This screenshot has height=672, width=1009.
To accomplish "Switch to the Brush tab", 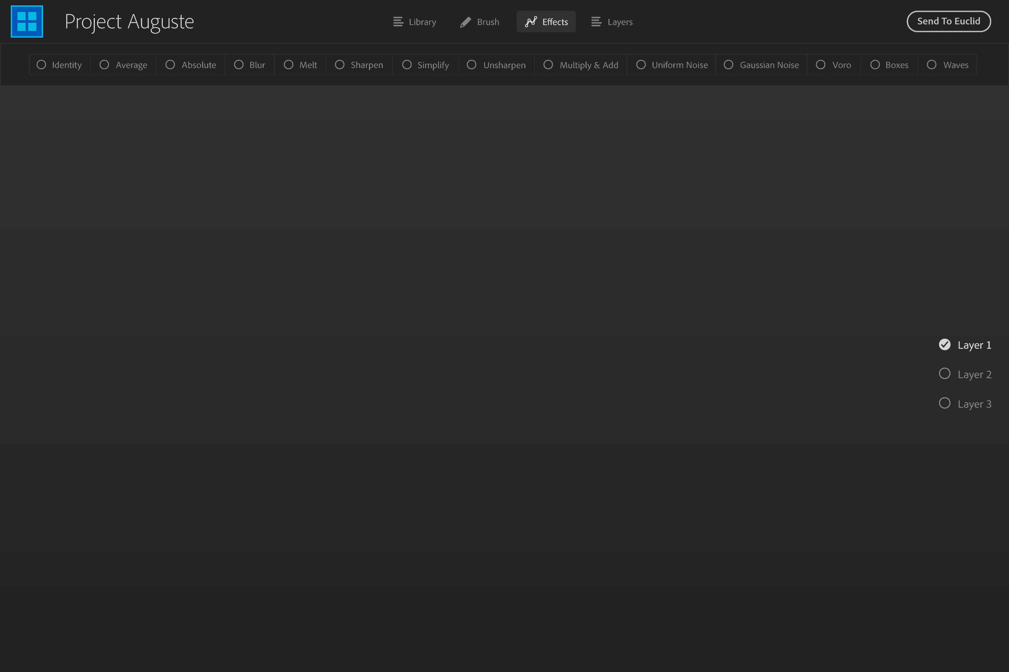I will 479,22.
